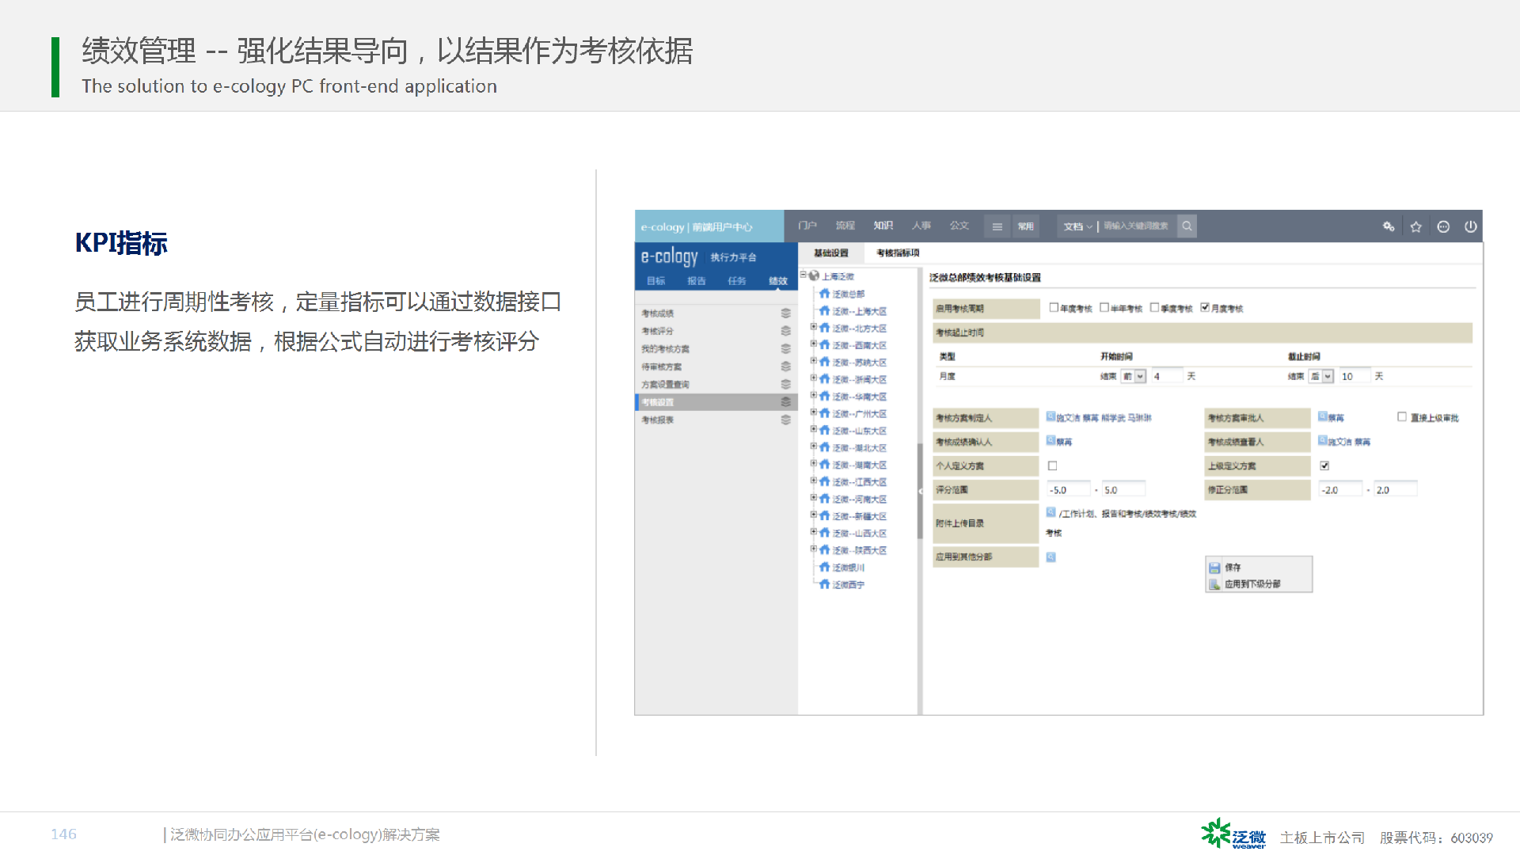Viewport: 1520px width, 855px height.
Task: Toggle the 上级定义方案 checkbox
Action: coord(1324,465)
